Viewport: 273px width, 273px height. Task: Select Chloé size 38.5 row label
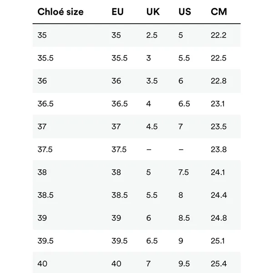pos(45,195)
